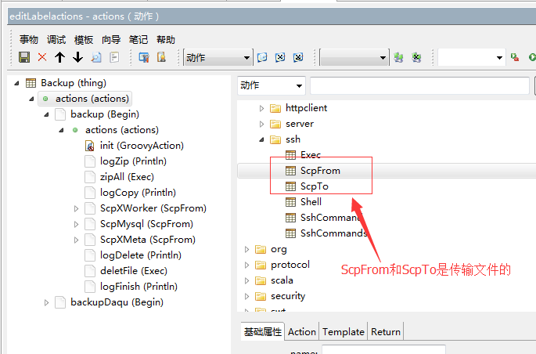Click the second blue X box icon
The height and width of the screenshot is (354, 536).
click(x=298, y=57)
